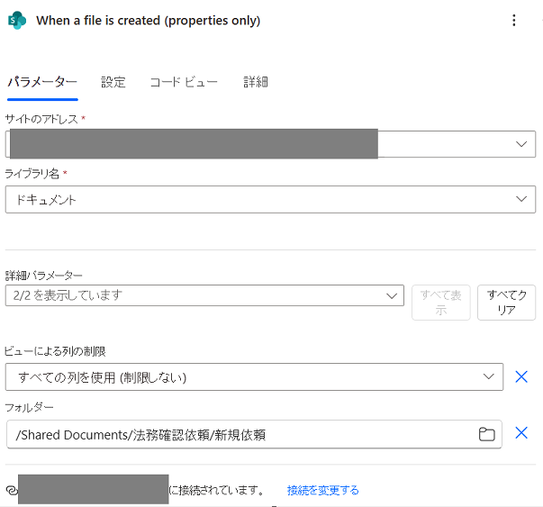Click the trigger title When a file is created

[149, 21]
